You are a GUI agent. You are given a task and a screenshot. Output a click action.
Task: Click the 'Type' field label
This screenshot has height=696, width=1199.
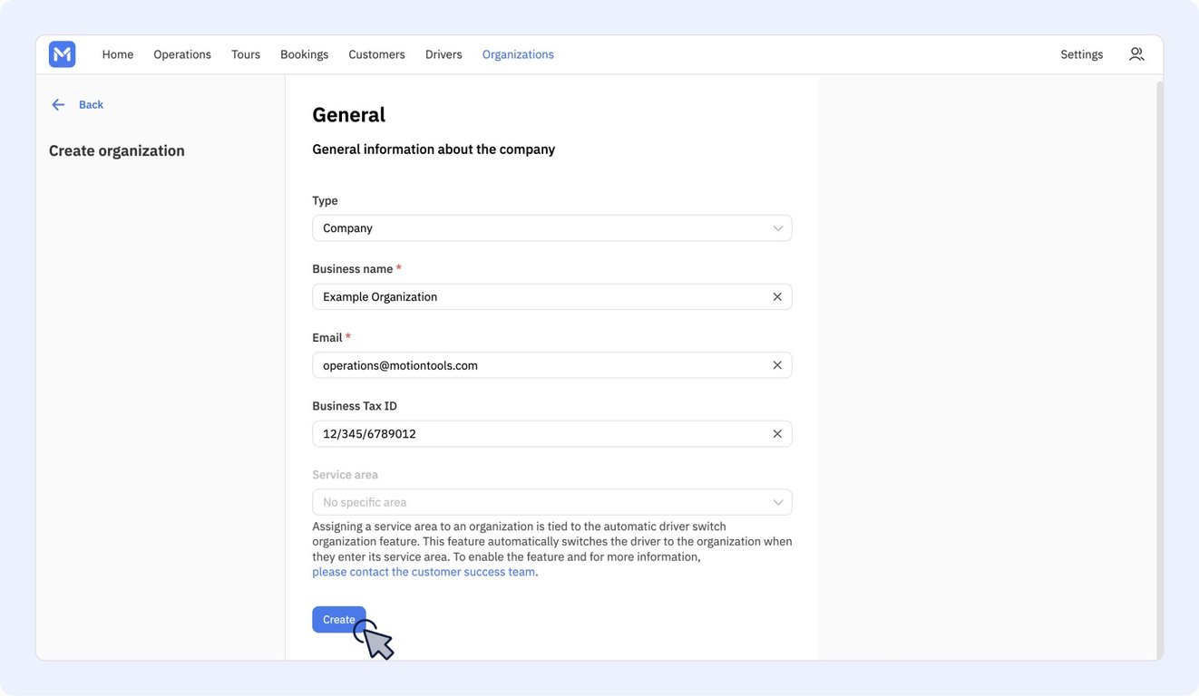click(x=325, y=201)
